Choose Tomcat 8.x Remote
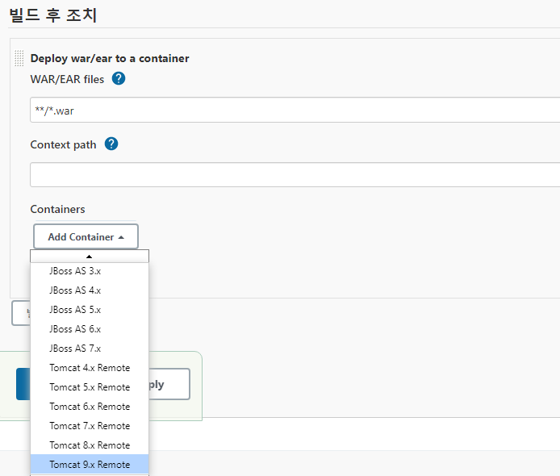 click(x=90, y=445)
